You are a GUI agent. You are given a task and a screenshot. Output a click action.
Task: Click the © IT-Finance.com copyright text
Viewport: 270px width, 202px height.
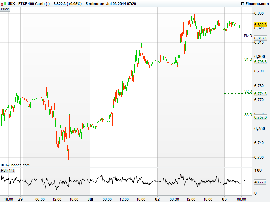click(15, 165)
